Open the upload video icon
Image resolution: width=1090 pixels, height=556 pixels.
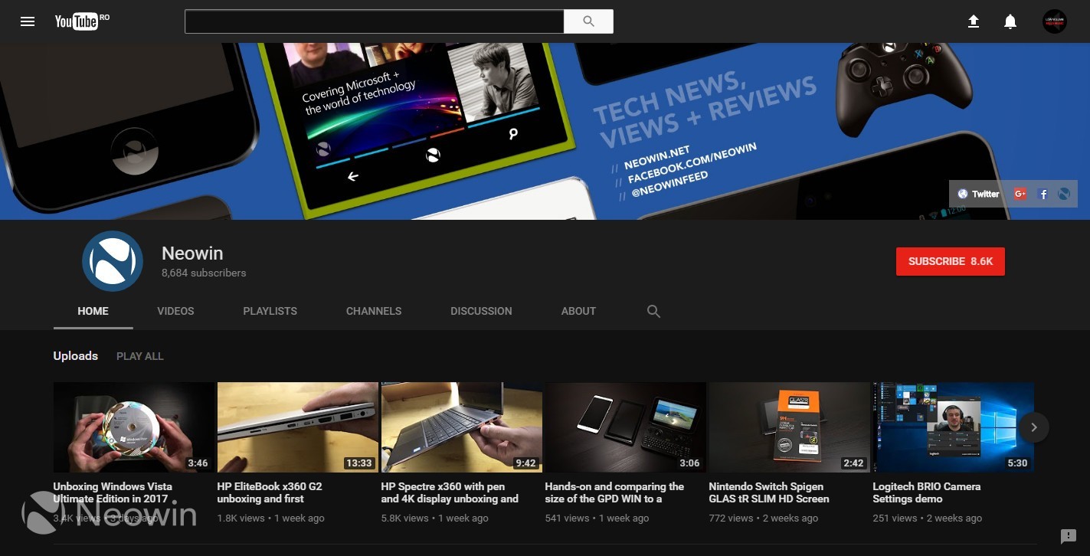(974, 21)
